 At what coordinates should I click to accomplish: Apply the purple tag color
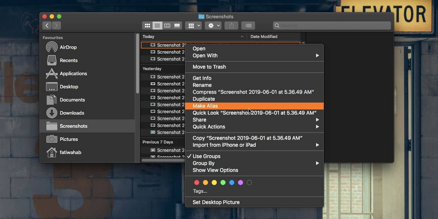[x=241, y=182]
